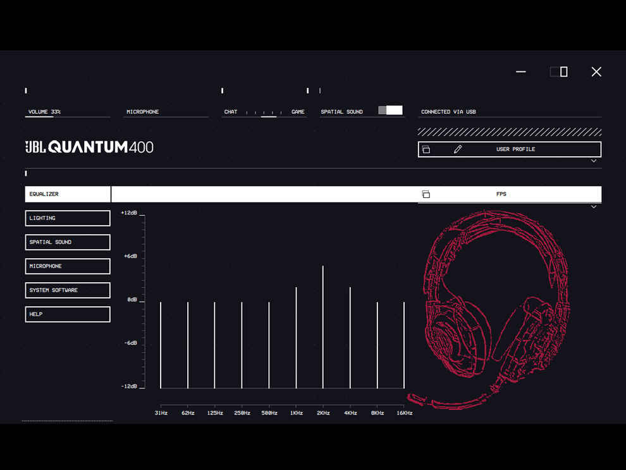
Task: Click the 2KHz equalizer band
Action: [323, 326]
